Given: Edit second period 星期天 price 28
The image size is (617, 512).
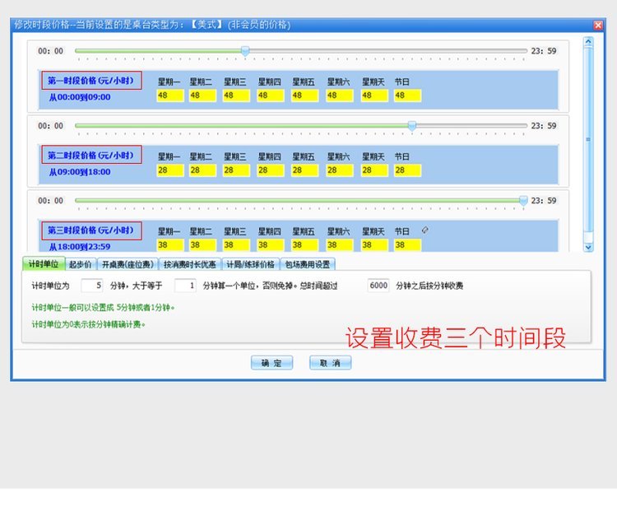Looking at the screenshot, I should coord(374,170).
